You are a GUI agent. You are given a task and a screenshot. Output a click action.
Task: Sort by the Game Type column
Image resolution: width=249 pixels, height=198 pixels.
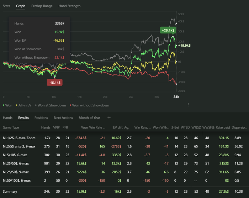11,127
